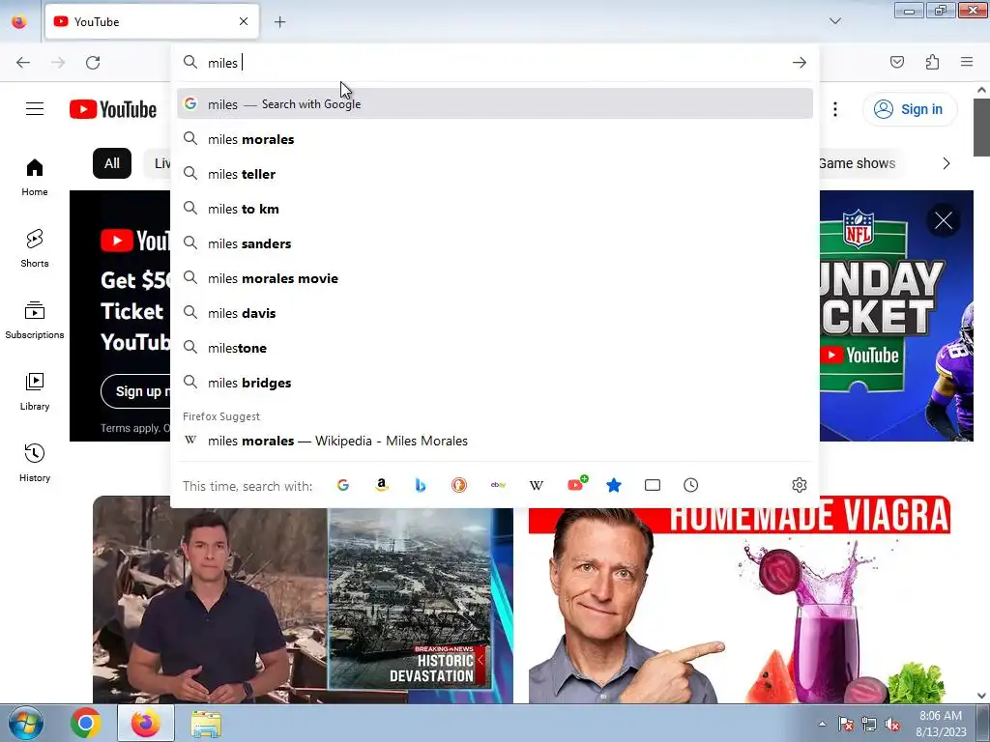Image resolution: width=990 pixels, height=742 pixels.
Task: Choose 'miles sanders' suggestion
Action: tap(495, 243)
